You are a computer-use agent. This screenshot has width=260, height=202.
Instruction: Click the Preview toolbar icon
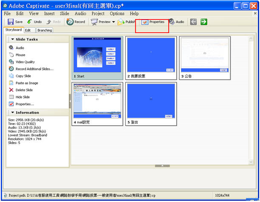[x=94, y=22]
